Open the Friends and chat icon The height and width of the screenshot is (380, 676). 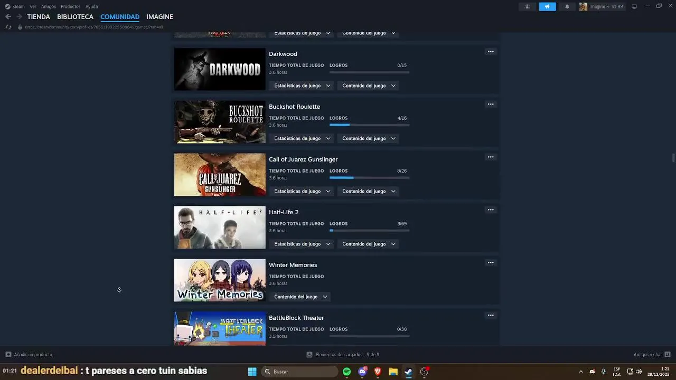668,355
